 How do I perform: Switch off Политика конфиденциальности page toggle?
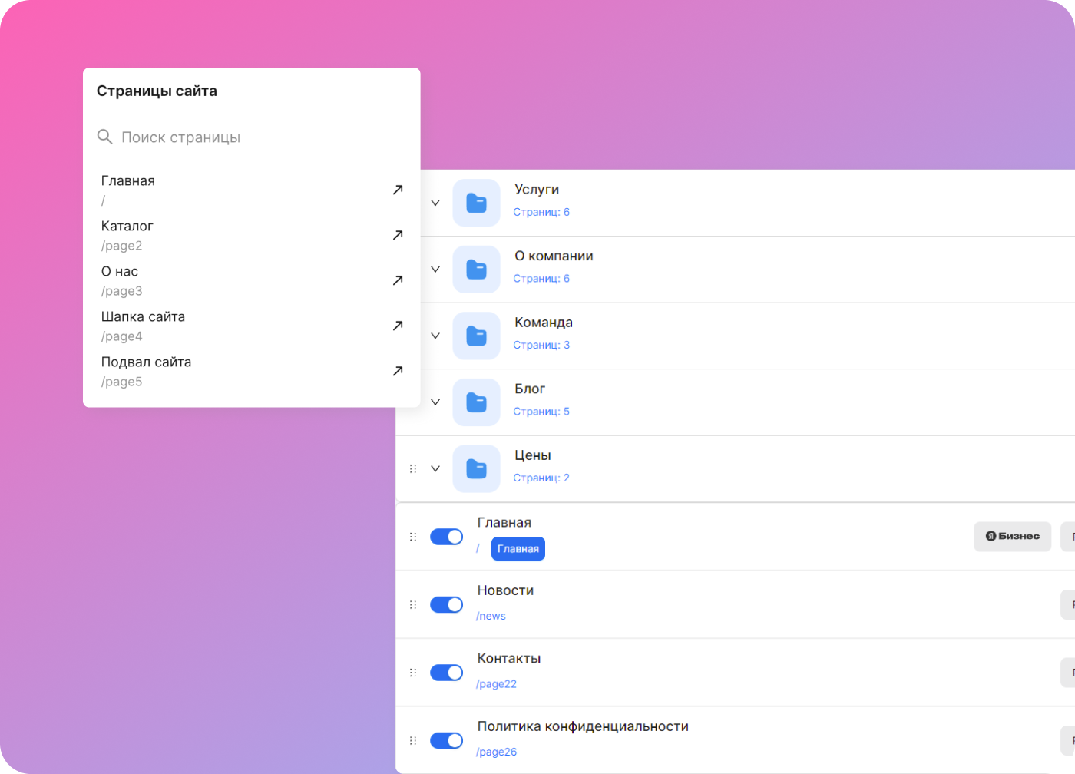446,741
